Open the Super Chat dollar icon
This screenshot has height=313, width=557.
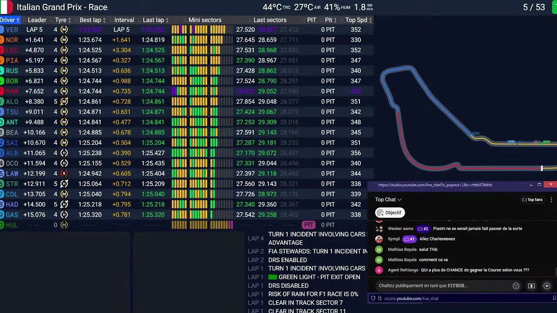pyautogui.click(x=531, y=286)
